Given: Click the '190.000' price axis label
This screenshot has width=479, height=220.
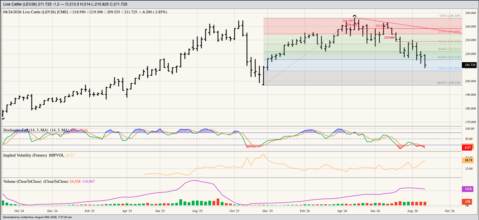Looking at the screenshot, I should click(x=470, y=95).
